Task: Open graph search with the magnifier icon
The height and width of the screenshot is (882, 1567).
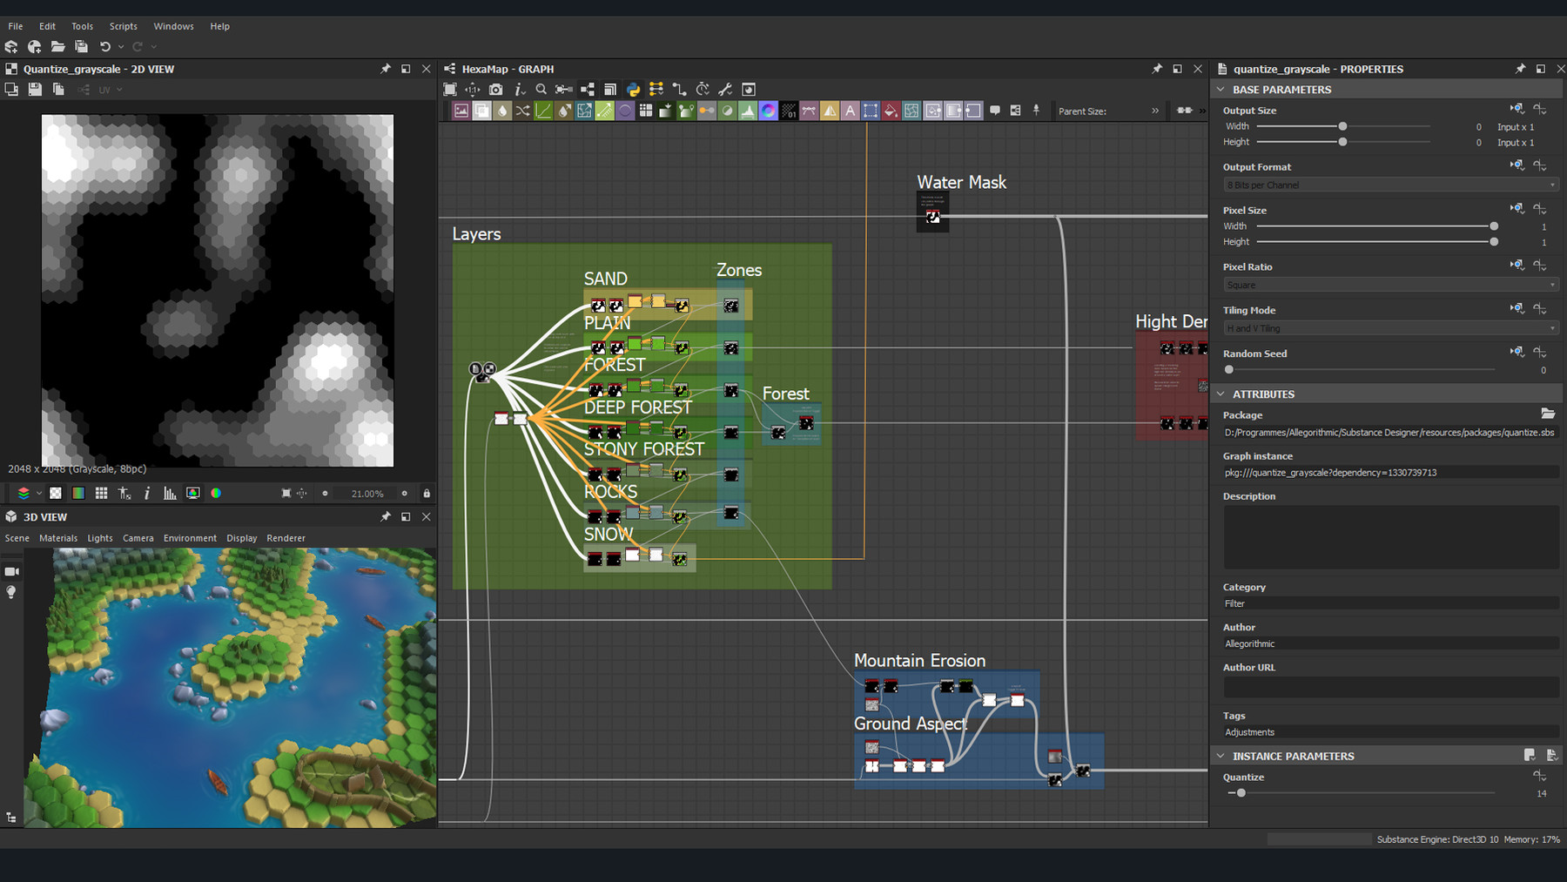Action: (542, 89)
